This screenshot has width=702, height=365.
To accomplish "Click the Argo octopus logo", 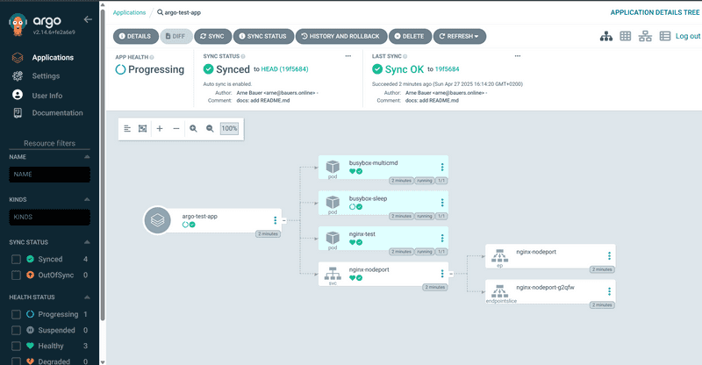I will pyautogui.click(x=18, y=25).
